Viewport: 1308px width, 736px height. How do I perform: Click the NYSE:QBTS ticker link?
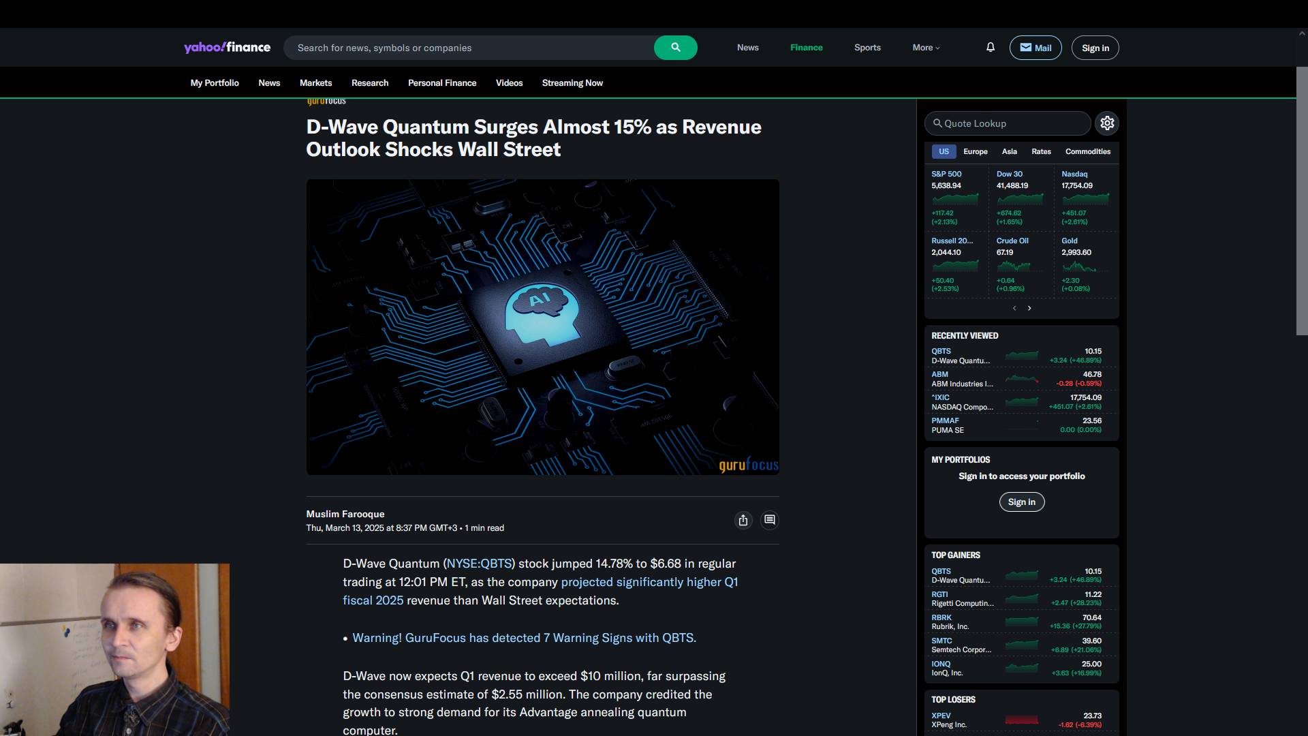click(x=479, y=564)
